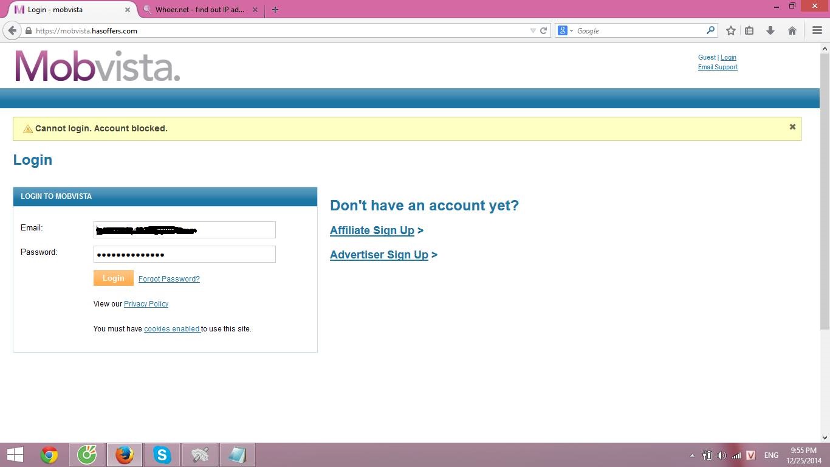The image size is (830, 467).
Task: Open Advertiser Sign Up
Action: click(379, 255)
